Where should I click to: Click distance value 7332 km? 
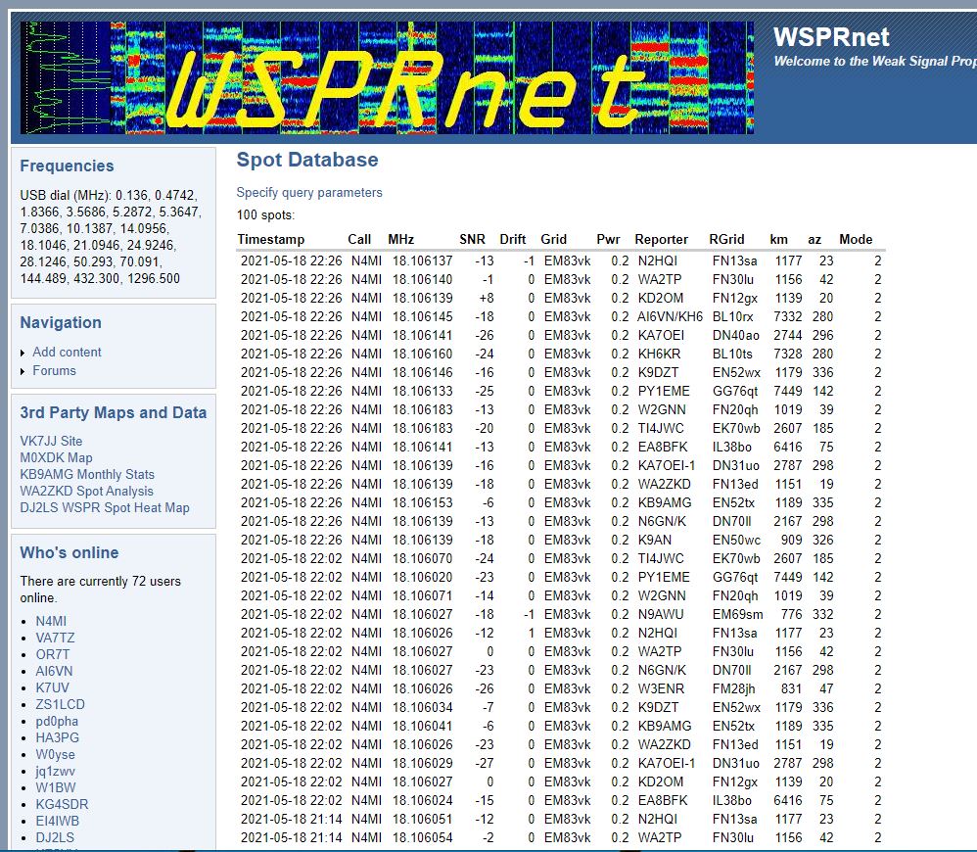point(788,316)
